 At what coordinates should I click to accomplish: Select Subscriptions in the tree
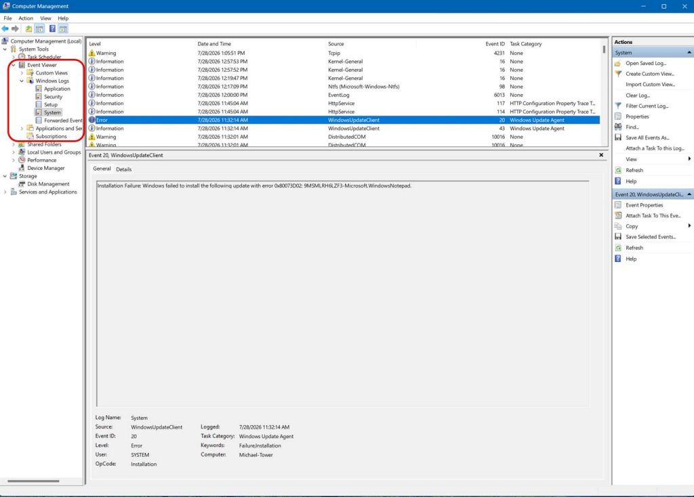(x=51, y=137)
